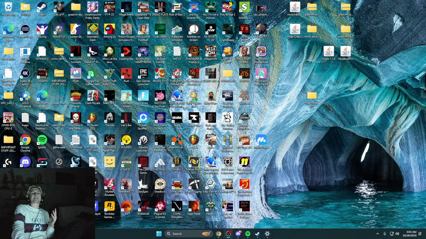Launch EA SPORTS FC 26

coord(211,33)
